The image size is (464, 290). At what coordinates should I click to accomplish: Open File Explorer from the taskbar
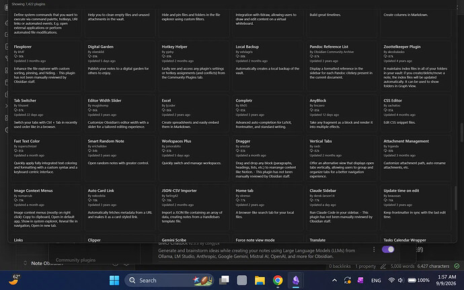pos(260,280)
